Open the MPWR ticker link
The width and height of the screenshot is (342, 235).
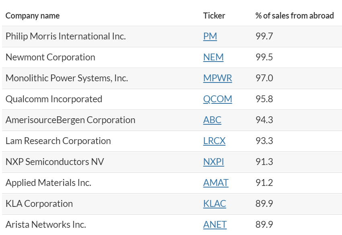pos(217,78)
